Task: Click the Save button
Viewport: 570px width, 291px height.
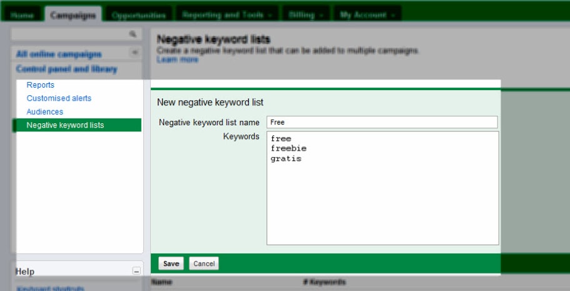Action: pyautogui.click(x=171, y=263)
